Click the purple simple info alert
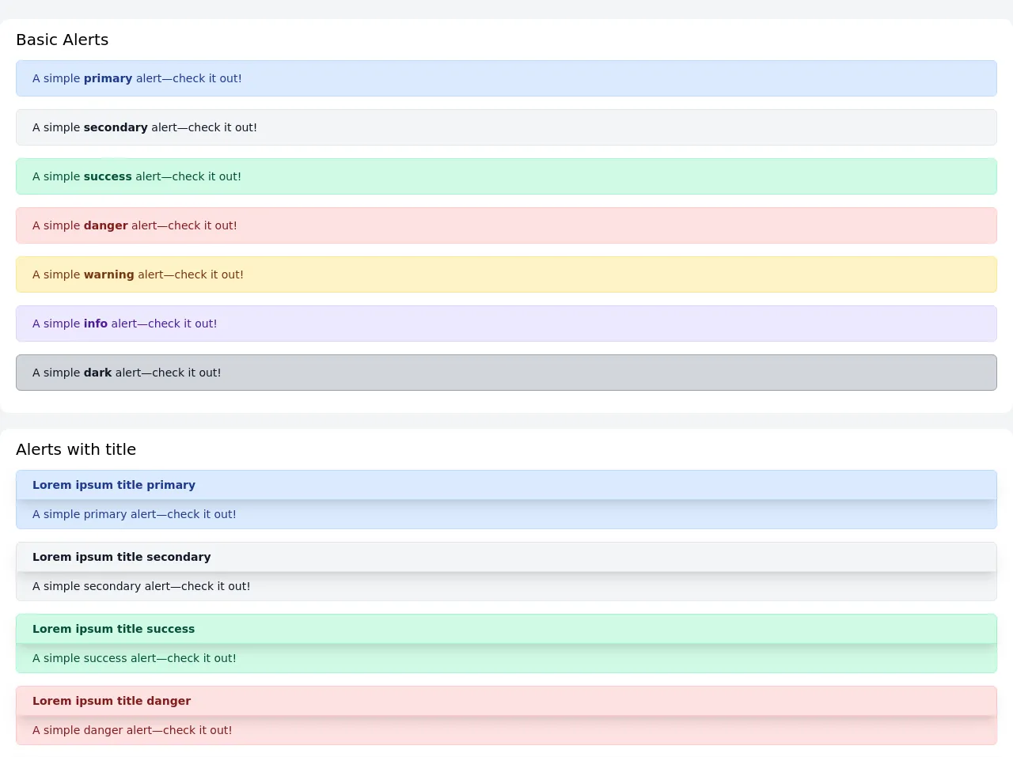Viewport: 1013px width, 757px height. point(506,324)
